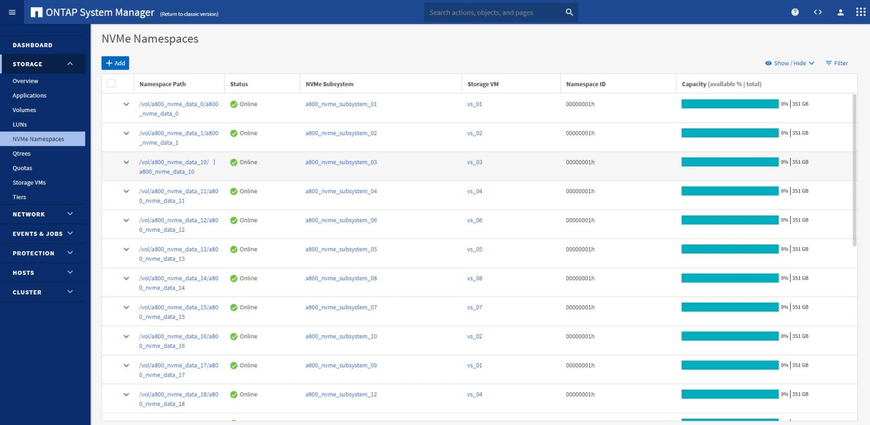Open the three-dot menu for a800_nvme_data_10

(x=214, y=162)
